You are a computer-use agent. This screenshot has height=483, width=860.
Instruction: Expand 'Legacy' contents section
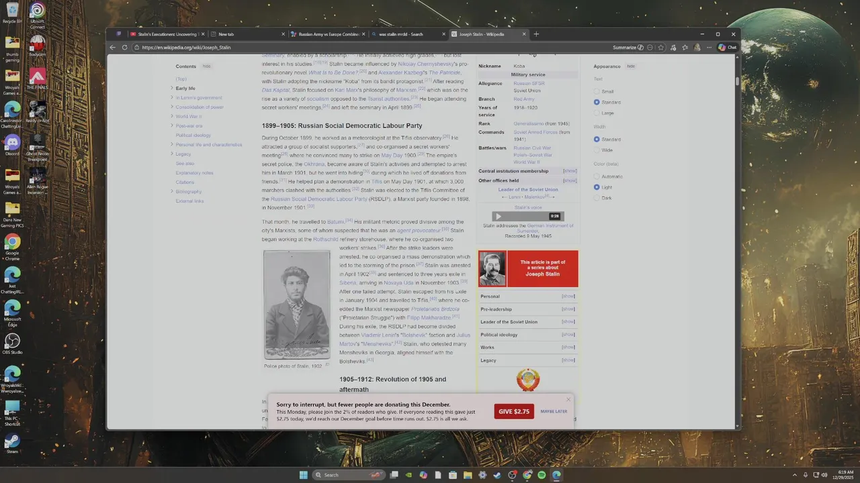(172, 154)
